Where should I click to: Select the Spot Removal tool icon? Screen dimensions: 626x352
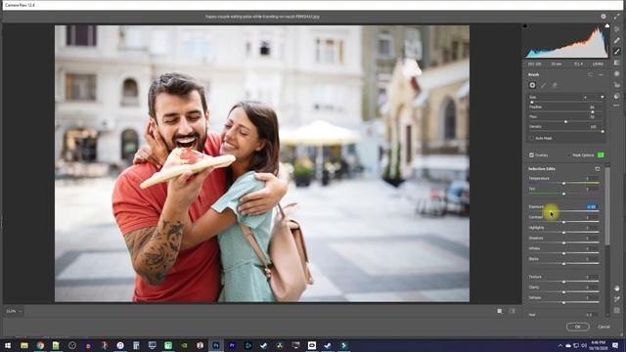pos(617,40)
